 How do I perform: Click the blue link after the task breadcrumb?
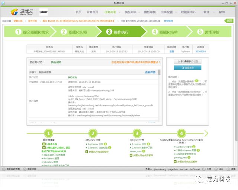[x=168, y=21]
